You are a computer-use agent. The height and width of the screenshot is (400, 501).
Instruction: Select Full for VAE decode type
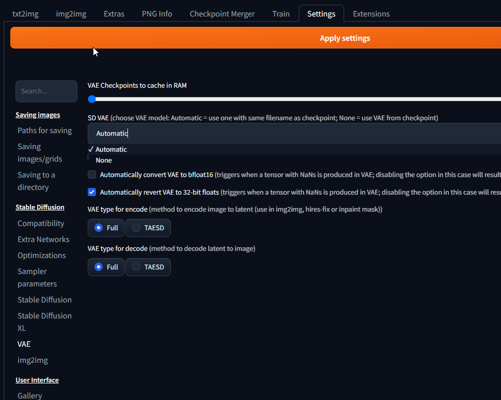click(x=106, y=267)
